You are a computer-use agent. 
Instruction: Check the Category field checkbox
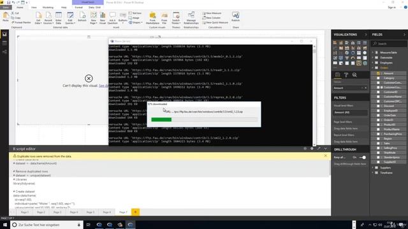pos(378,78)
